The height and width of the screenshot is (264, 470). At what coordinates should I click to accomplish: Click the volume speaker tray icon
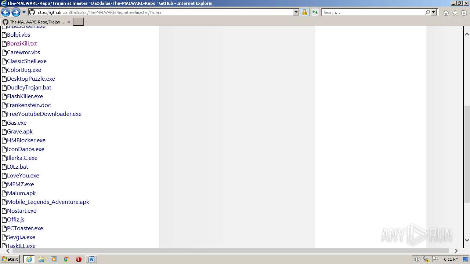(417, 259)
